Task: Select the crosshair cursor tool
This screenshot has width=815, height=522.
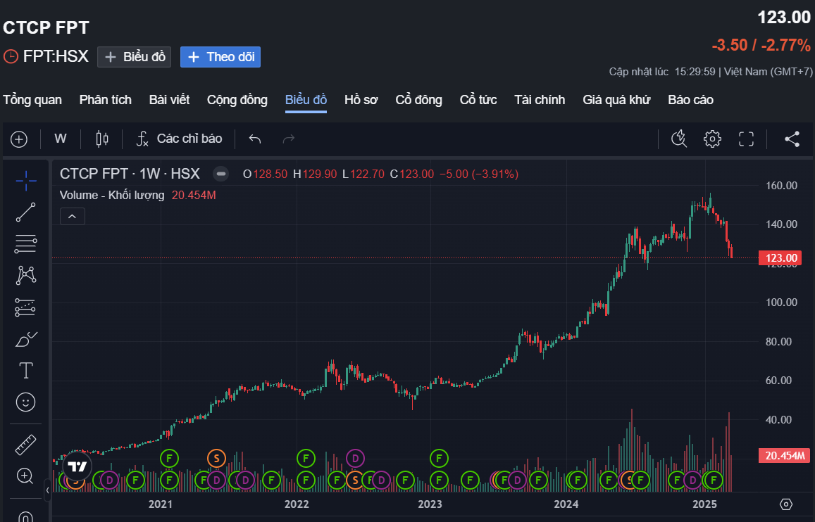Action: pyautogui.click(x=26, y=181)
